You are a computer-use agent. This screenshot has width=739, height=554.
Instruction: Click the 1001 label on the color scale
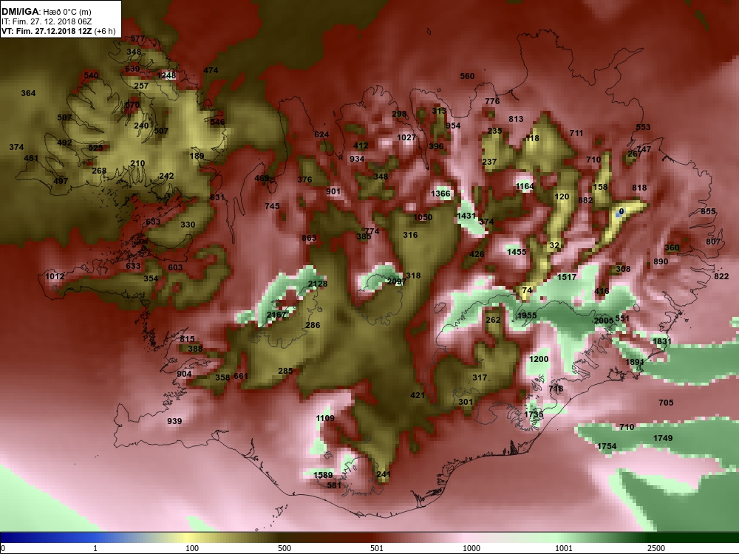click(x=564, y=548)
